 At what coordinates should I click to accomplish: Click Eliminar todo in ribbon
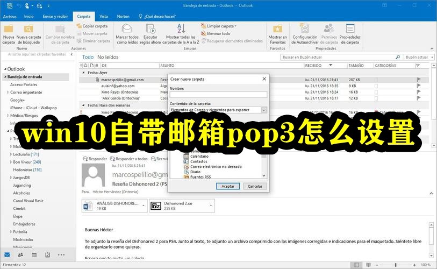click(216, 33)
